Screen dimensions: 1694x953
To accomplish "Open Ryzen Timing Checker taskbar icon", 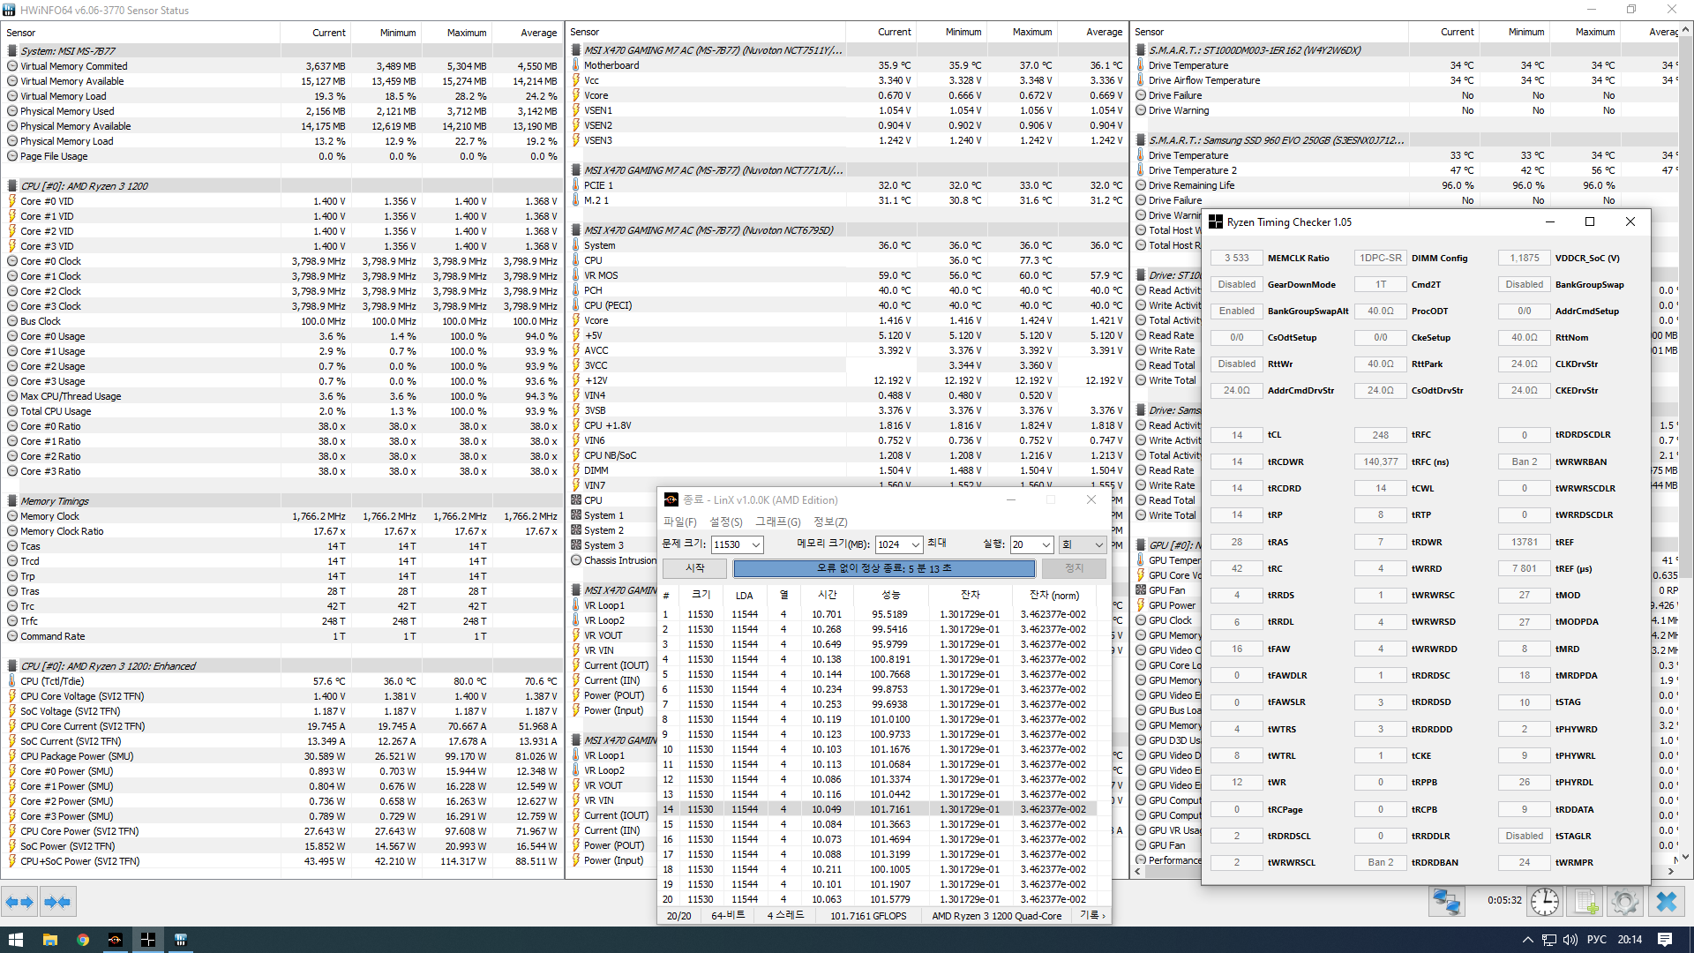I will [147, 940].
